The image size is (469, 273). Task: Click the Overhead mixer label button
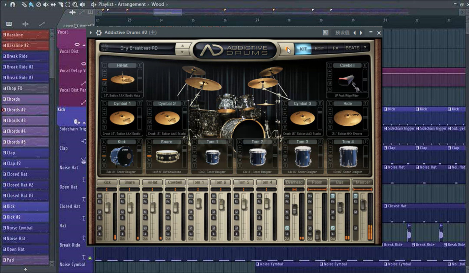[x=294, y=182]
